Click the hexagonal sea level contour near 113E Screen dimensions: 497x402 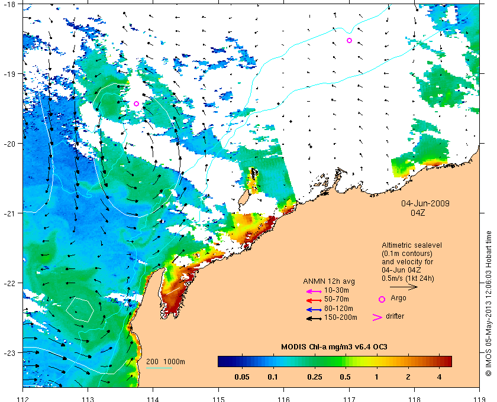pyautogui.click(x=80, y=310)
